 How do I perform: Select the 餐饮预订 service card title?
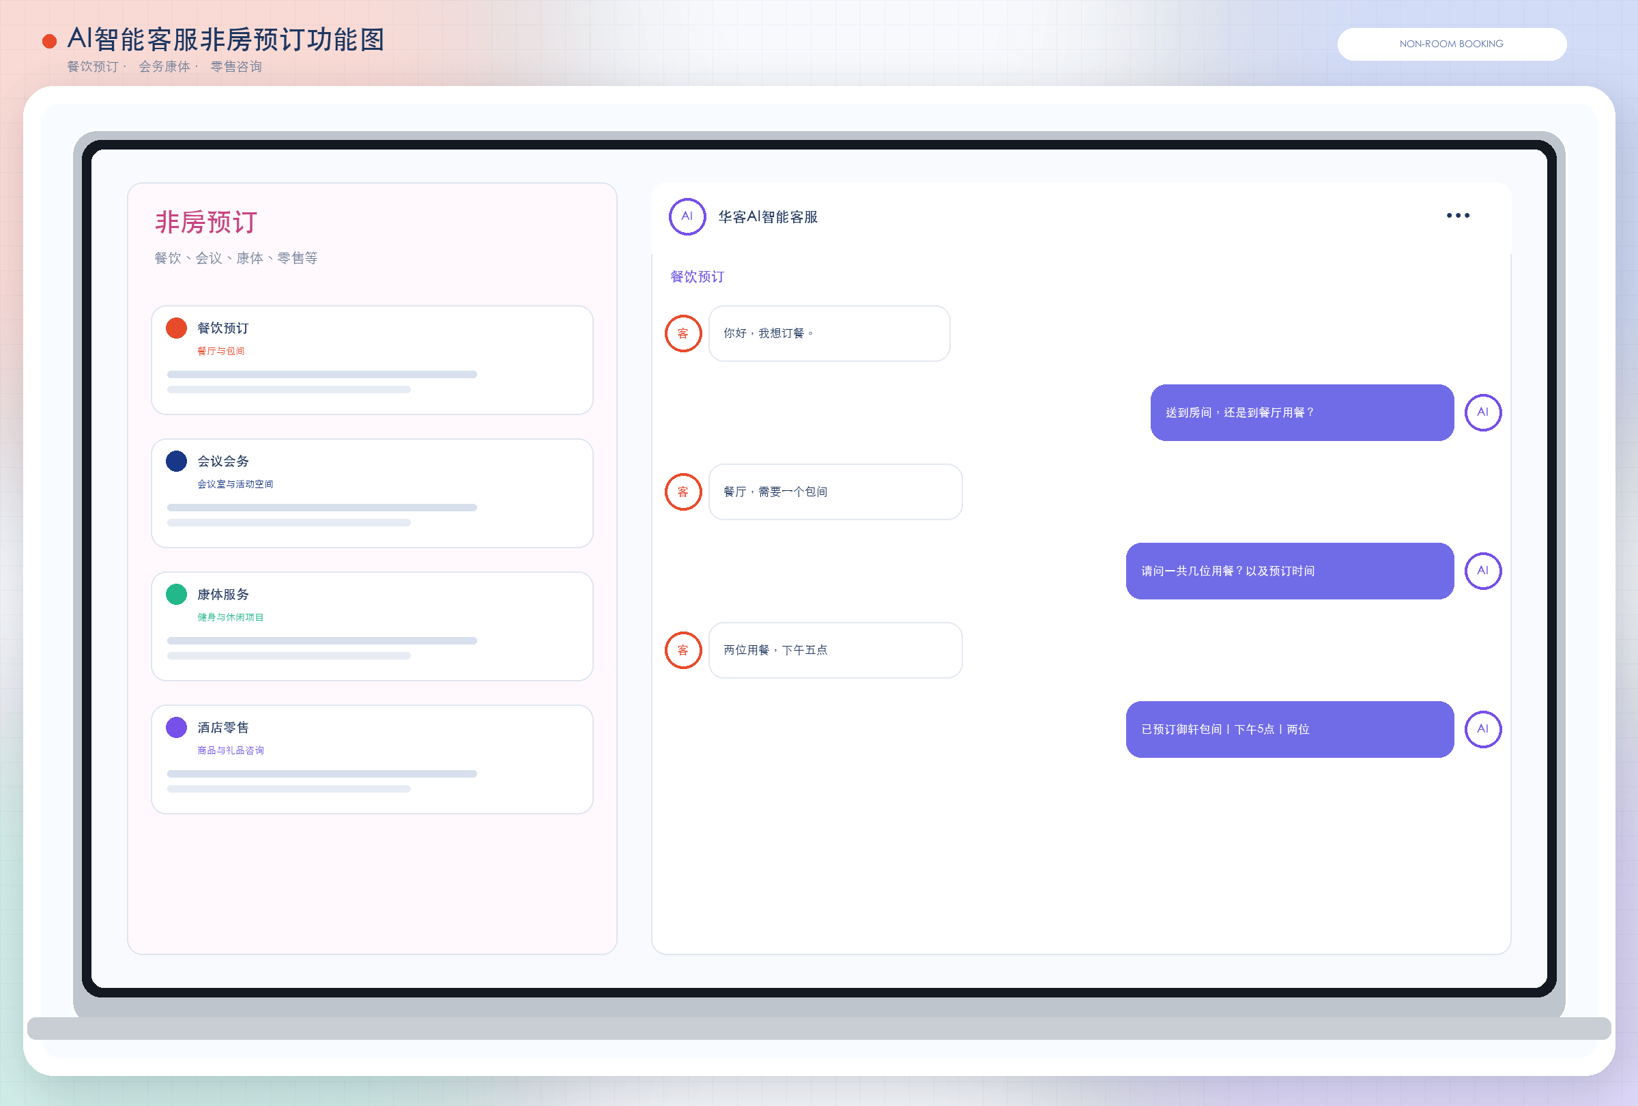(222, 328)
